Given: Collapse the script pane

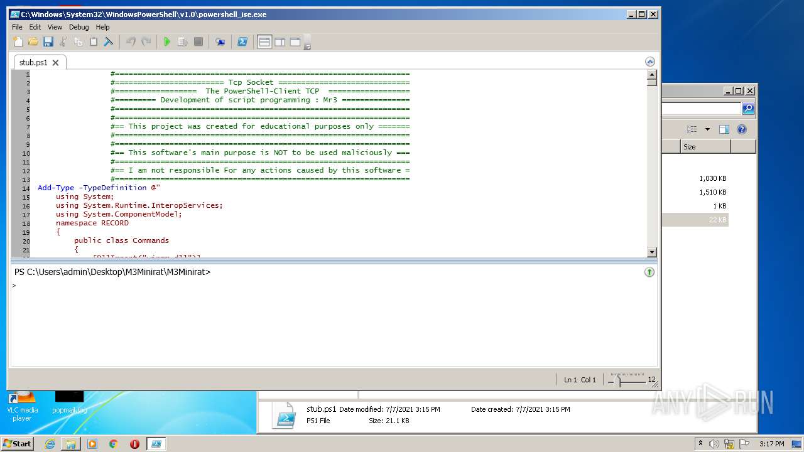Looking at the screenshot, I should (649, 62).
